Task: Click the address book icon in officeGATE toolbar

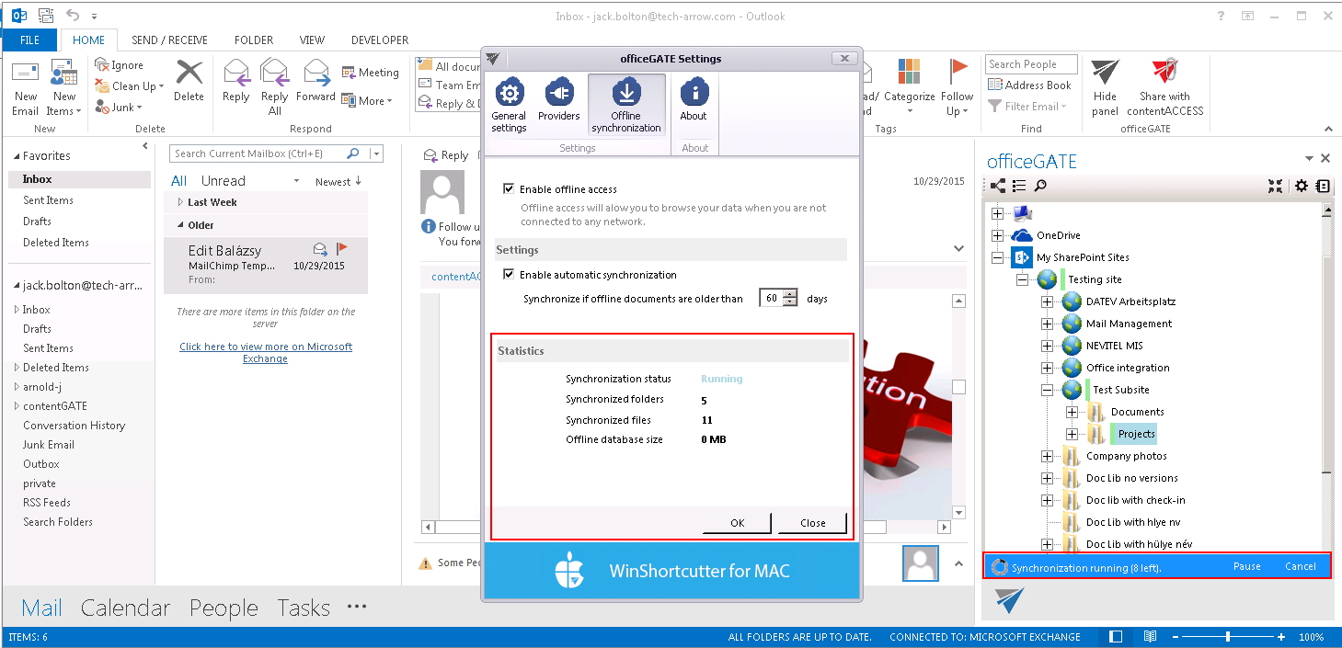Action: point(1323,186)
